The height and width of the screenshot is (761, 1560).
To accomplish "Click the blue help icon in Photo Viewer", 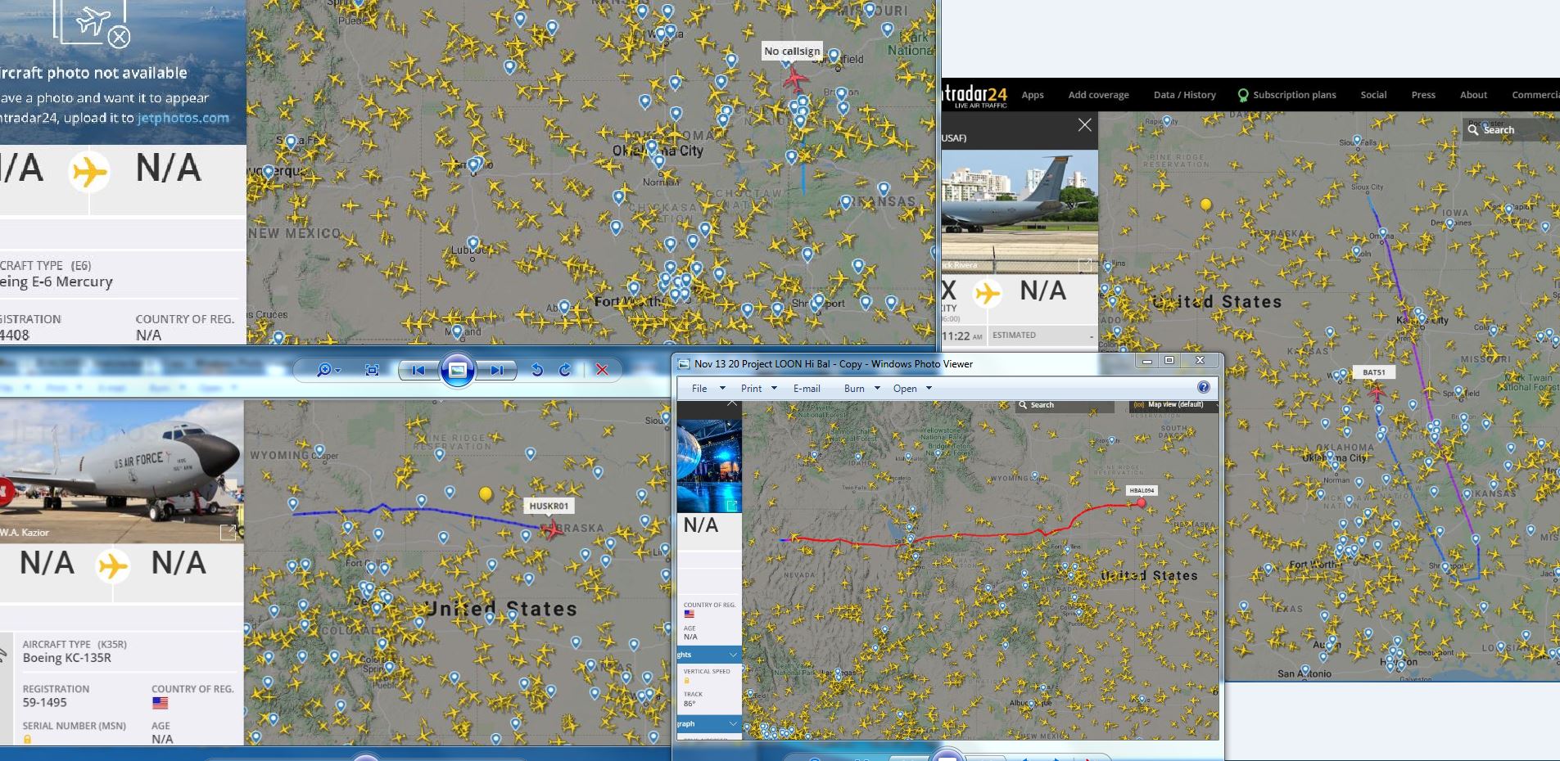I will [x=1204, y=387].
